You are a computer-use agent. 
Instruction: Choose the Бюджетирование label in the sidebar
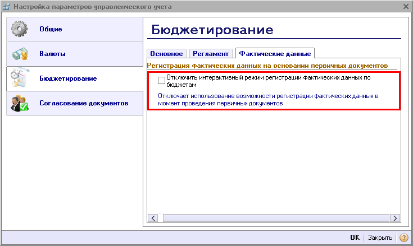(67, 79)
